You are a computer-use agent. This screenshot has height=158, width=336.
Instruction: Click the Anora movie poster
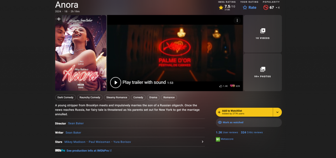pos(81,53)
